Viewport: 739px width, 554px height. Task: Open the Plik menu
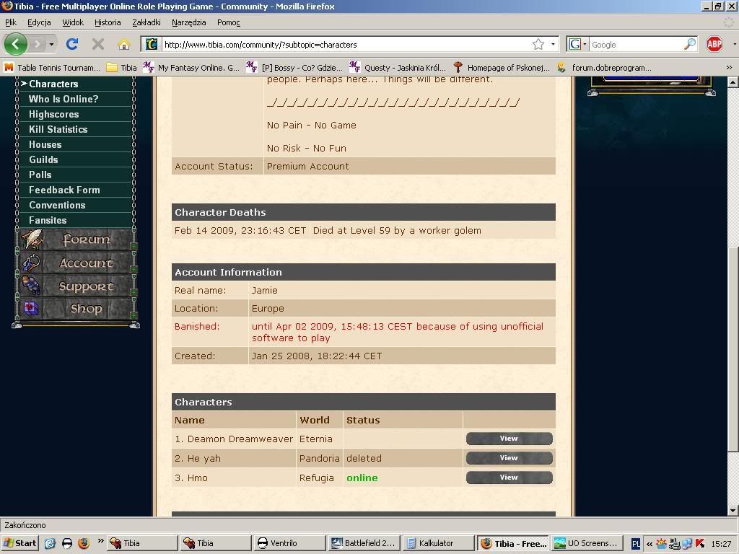coord(10,22)
